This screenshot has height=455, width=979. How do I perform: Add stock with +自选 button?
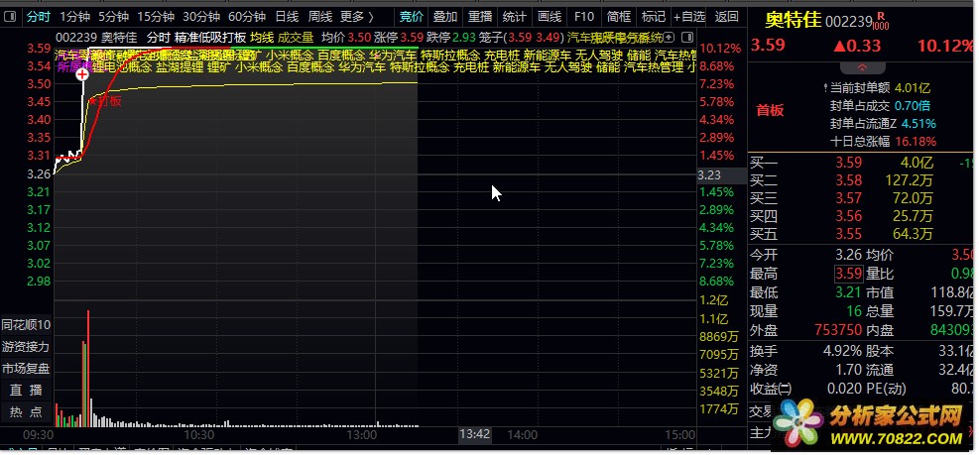pos(689,16)
